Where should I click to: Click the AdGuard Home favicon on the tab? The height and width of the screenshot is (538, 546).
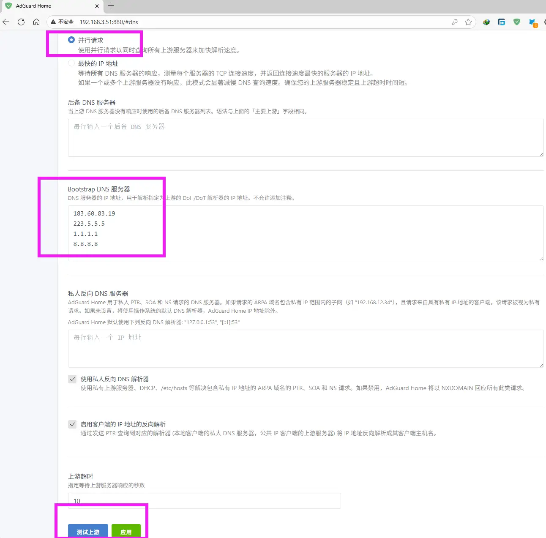[x=9, y=6]
